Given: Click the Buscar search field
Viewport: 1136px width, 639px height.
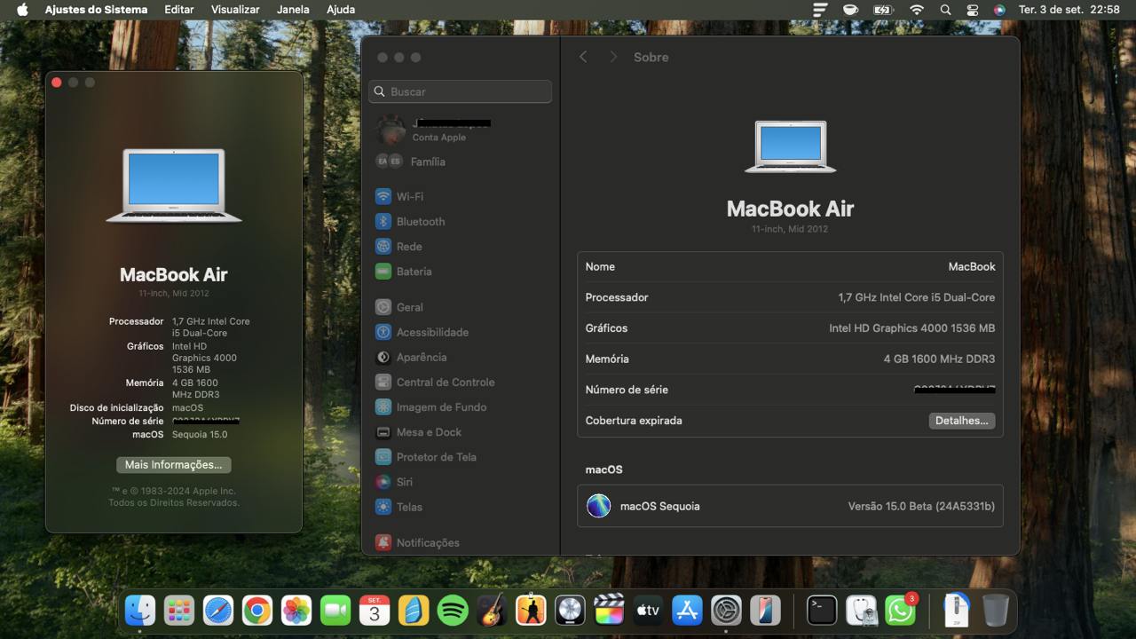Looking at the screenshot, I should [x=461, y=91].
